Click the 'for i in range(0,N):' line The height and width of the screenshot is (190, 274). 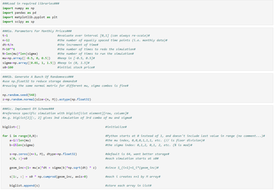[20, 136]
